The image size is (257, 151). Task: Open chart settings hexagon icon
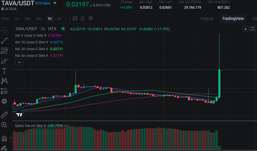91,18
